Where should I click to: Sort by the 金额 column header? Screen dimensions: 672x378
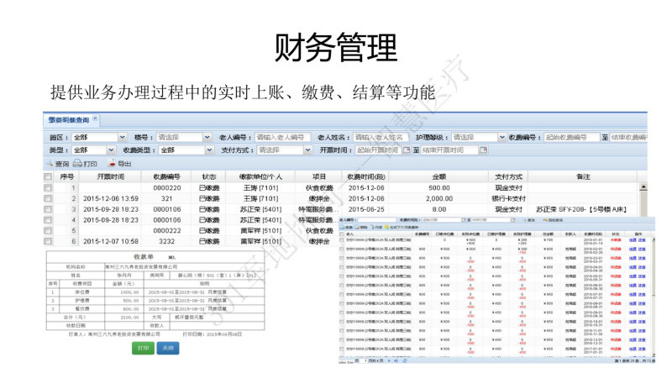tap(438, 176)
